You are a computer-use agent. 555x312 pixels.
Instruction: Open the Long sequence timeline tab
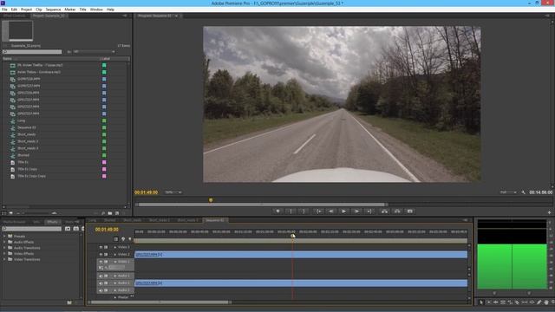tap(93, 220)
